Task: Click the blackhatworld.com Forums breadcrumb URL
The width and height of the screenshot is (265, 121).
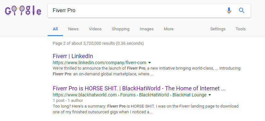Action: pyautogui.click(x=130, y=95)
